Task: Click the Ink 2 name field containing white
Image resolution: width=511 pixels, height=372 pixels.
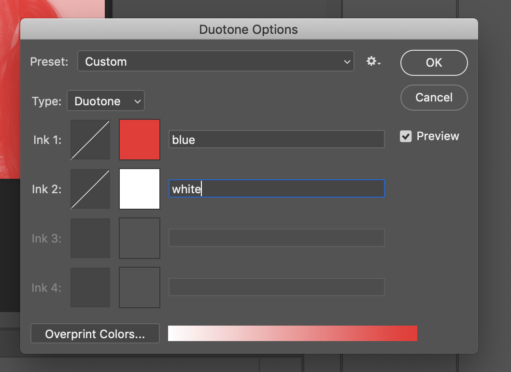Action: click(x=276, y=188)
